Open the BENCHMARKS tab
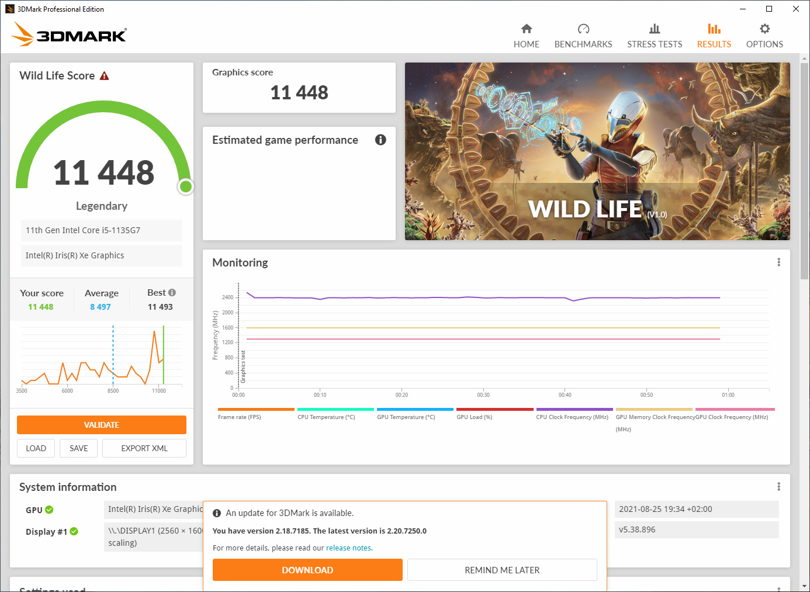Viewport: 810px width, 592px height. point(583,36)
